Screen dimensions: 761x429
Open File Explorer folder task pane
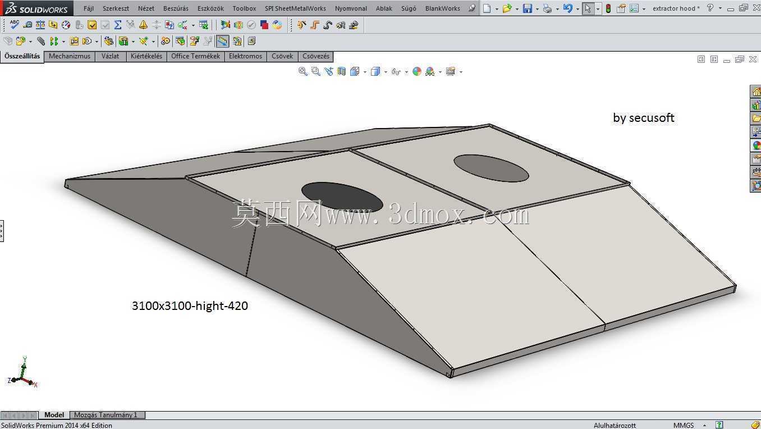(756, 118)
